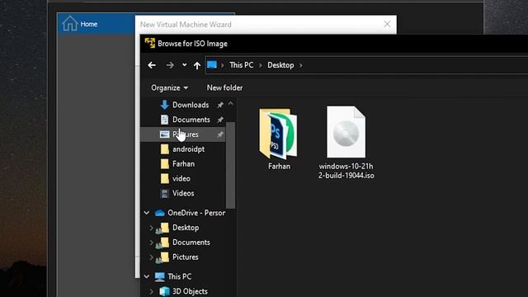Click the navigation pane scrollbar
The image size is (528, 297).
(x=231, y=165)
